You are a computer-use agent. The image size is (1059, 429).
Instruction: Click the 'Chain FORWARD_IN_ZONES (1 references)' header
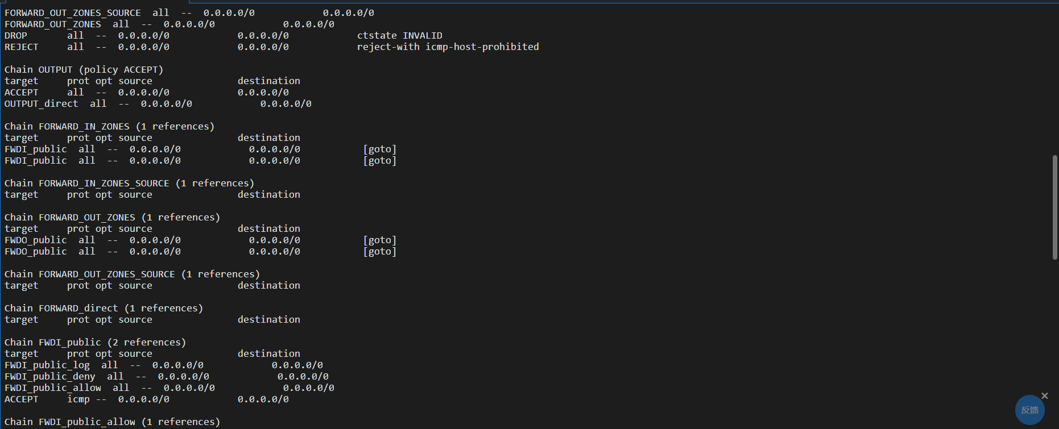point(109,126)
